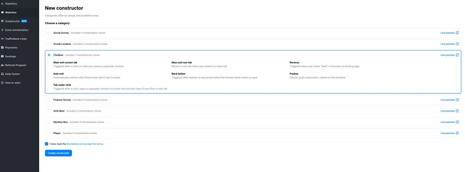Click external-link icon in Clickbox row
This screenshot has height=172, width=465.
[x=457, y=55]
